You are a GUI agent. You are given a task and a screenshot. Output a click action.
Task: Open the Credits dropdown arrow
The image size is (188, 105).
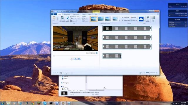[88, 21]
